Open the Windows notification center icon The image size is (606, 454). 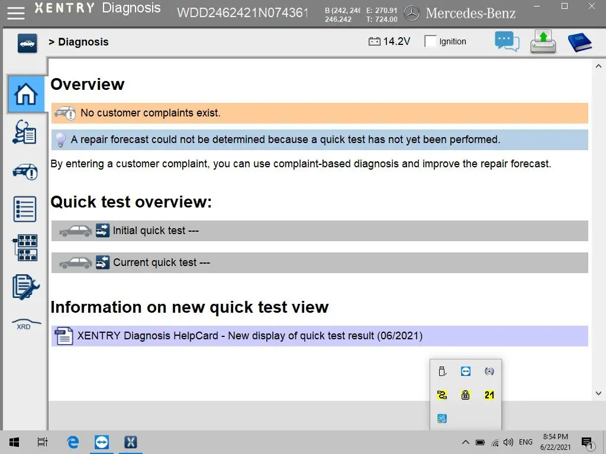[588, 443]
